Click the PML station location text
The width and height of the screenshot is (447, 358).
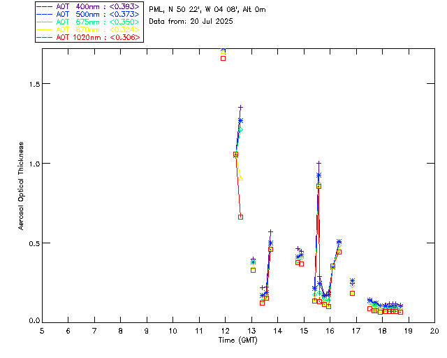point(207,10)
